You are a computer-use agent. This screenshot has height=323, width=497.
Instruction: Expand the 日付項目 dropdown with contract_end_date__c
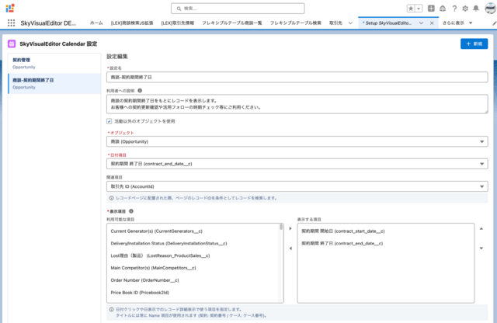point(297,164)
